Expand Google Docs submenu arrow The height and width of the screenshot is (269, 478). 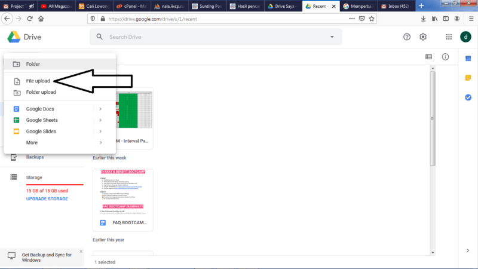coord(100,109)
